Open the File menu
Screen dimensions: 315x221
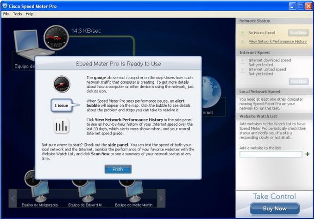(6, 14)
